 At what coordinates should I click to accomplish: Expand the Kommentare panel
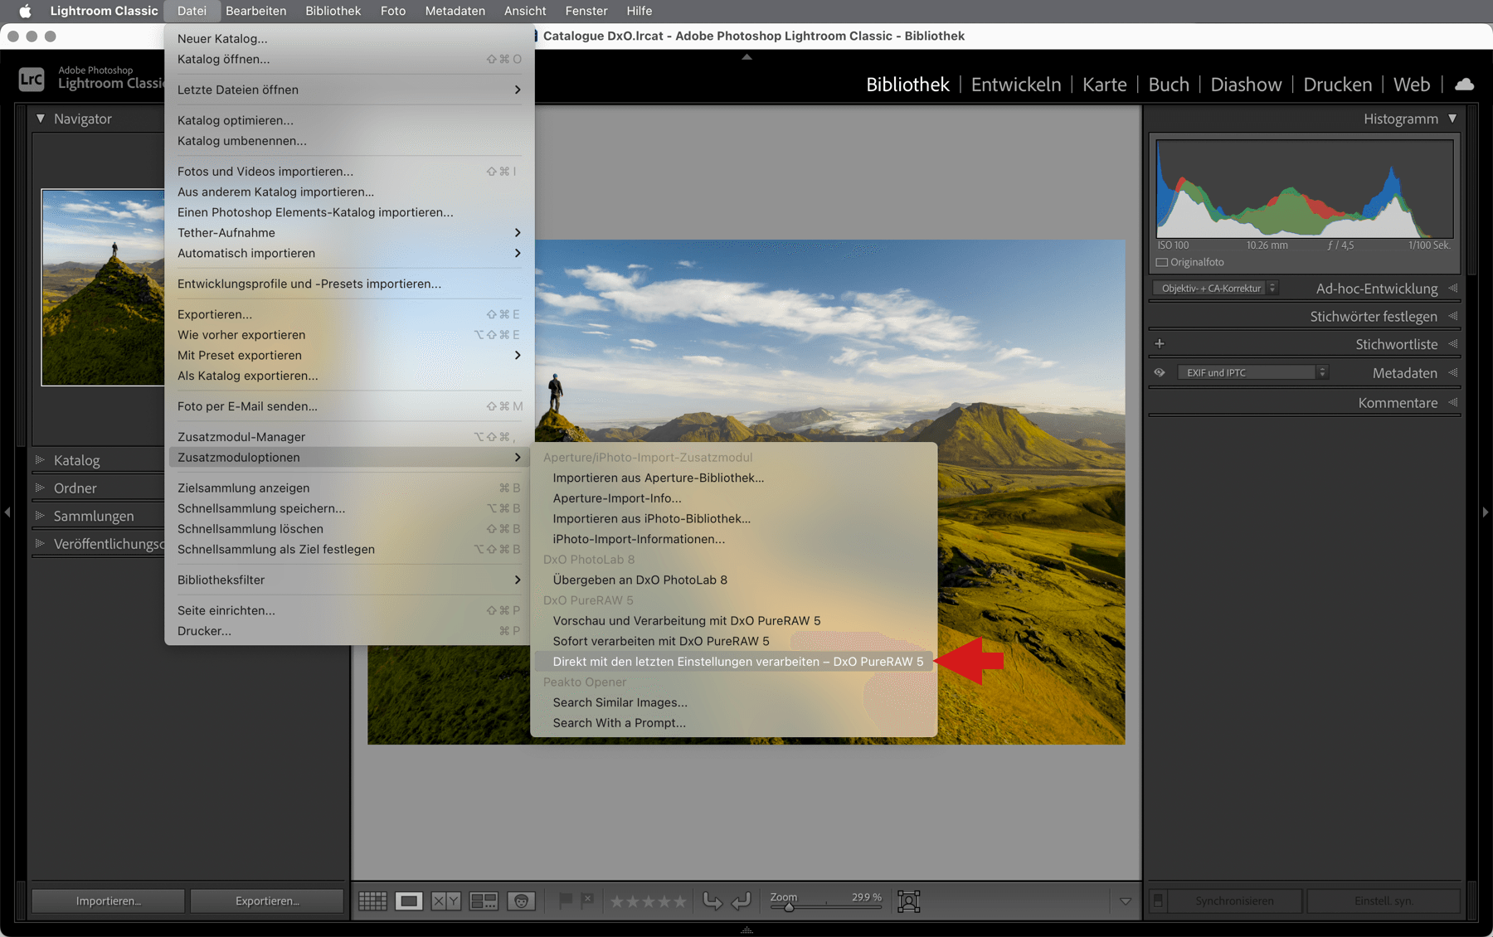(x=1453, y=402)
